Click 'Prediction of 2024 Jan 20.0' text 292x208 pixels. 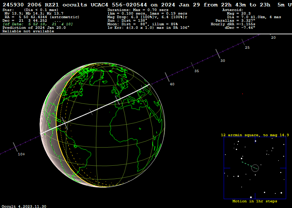click(x=34, y=28)
